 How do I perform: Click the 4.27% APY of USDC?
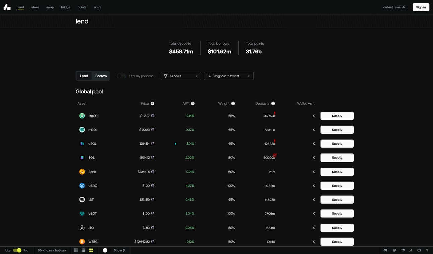point(190,186)
